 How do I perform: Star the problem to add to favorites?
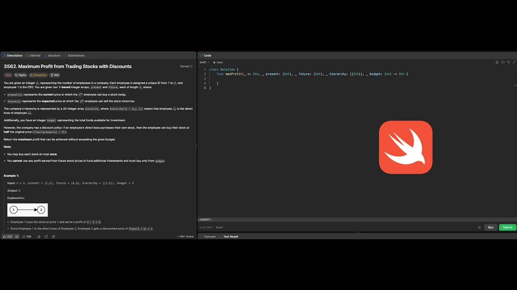pos(39,236)
